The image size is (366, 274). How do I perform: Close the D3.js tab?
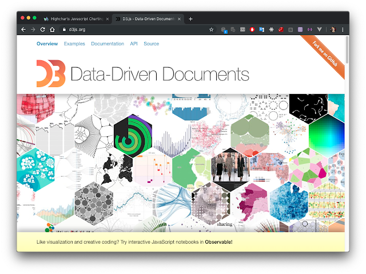(179, 19)
